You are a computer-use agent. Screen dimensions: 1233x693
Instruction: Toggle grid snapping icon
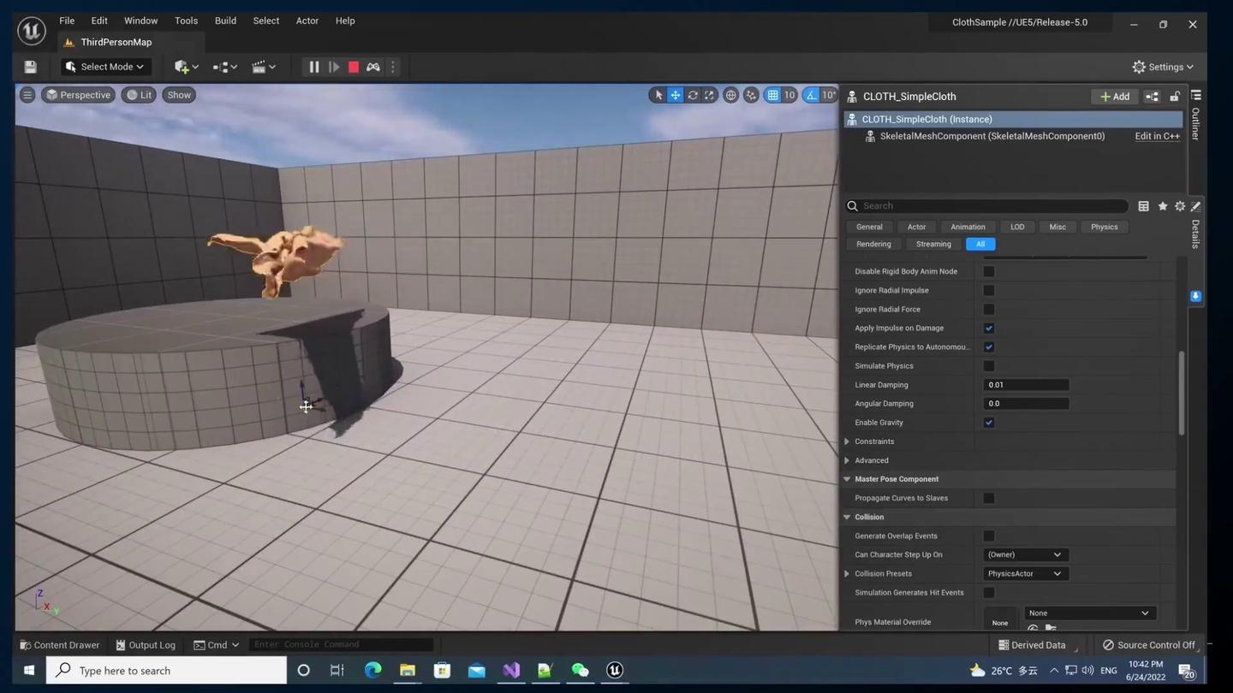tap(773, 95)
